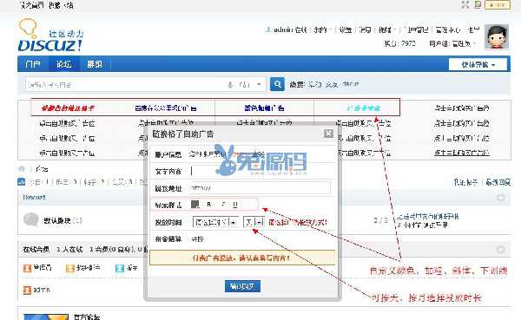Viewport: 521px width, 320px height.
Task: Click the small user icon before admin at top
Action: [267, 29]
